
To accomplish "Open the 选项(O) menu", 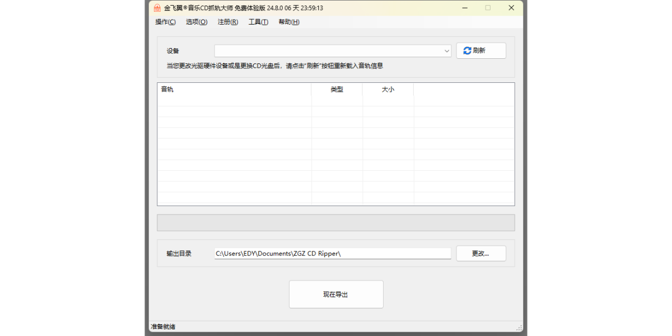I will point(196,21).
